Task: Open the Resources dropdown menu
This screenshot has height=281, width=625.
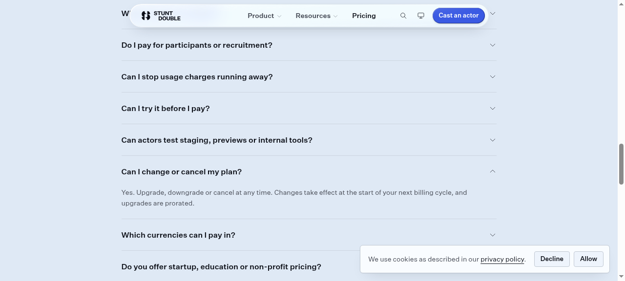Action: coord(316,16)
